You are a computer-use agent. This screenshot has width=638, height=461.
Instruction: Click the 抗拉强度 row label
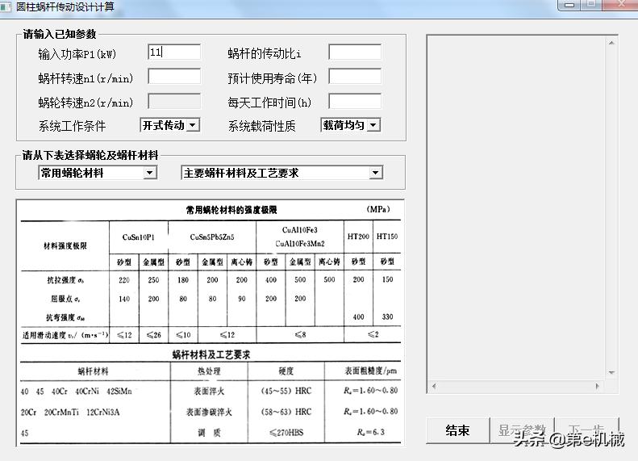tap(65, 280)
